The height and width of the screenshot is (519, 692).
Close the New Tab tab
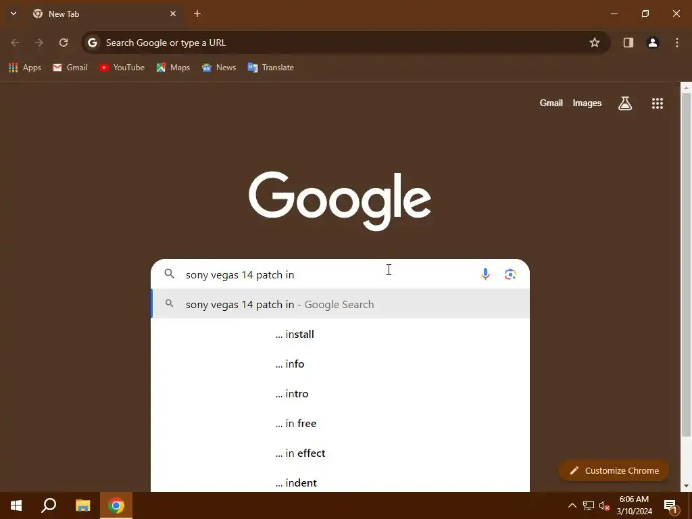173,14
